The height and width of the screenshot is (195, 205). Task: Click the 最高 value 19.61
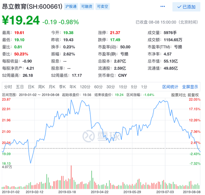pos(19,33)
